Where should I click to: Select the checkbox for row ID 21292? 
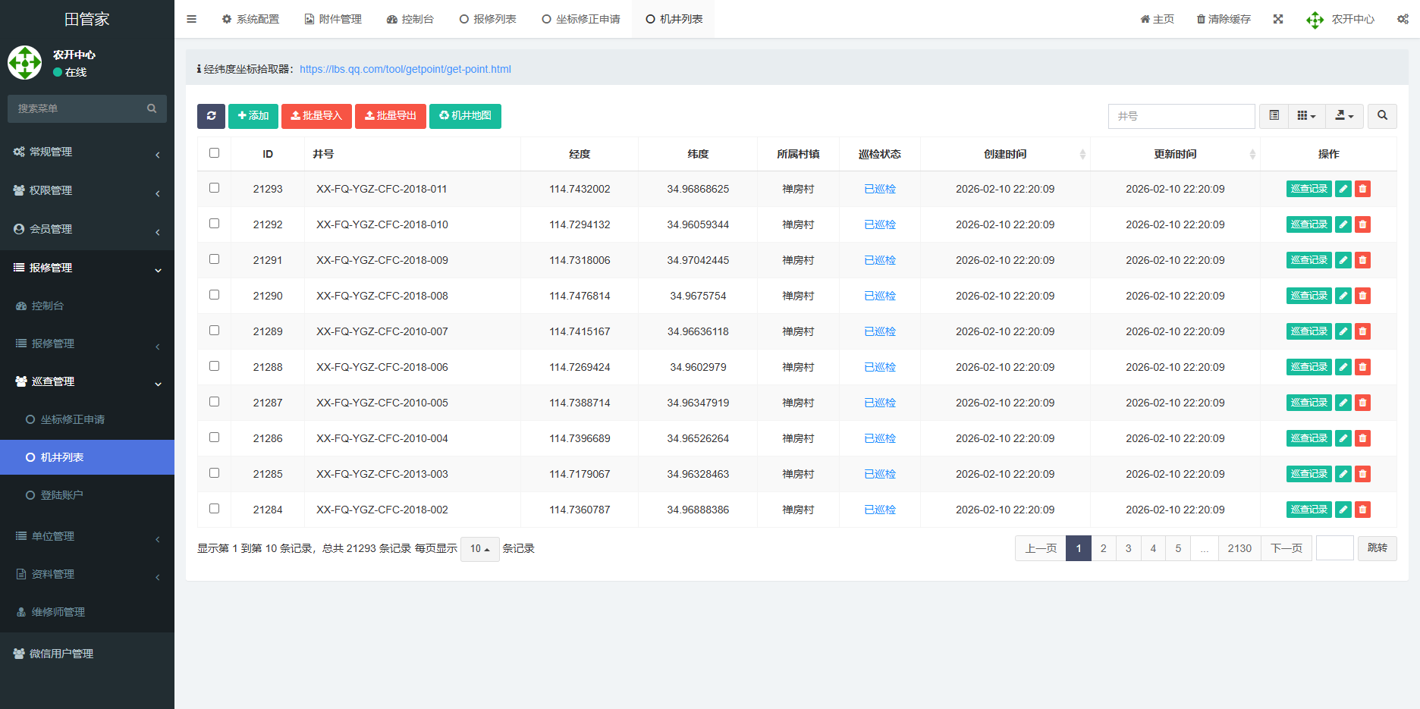pos(214,224)
